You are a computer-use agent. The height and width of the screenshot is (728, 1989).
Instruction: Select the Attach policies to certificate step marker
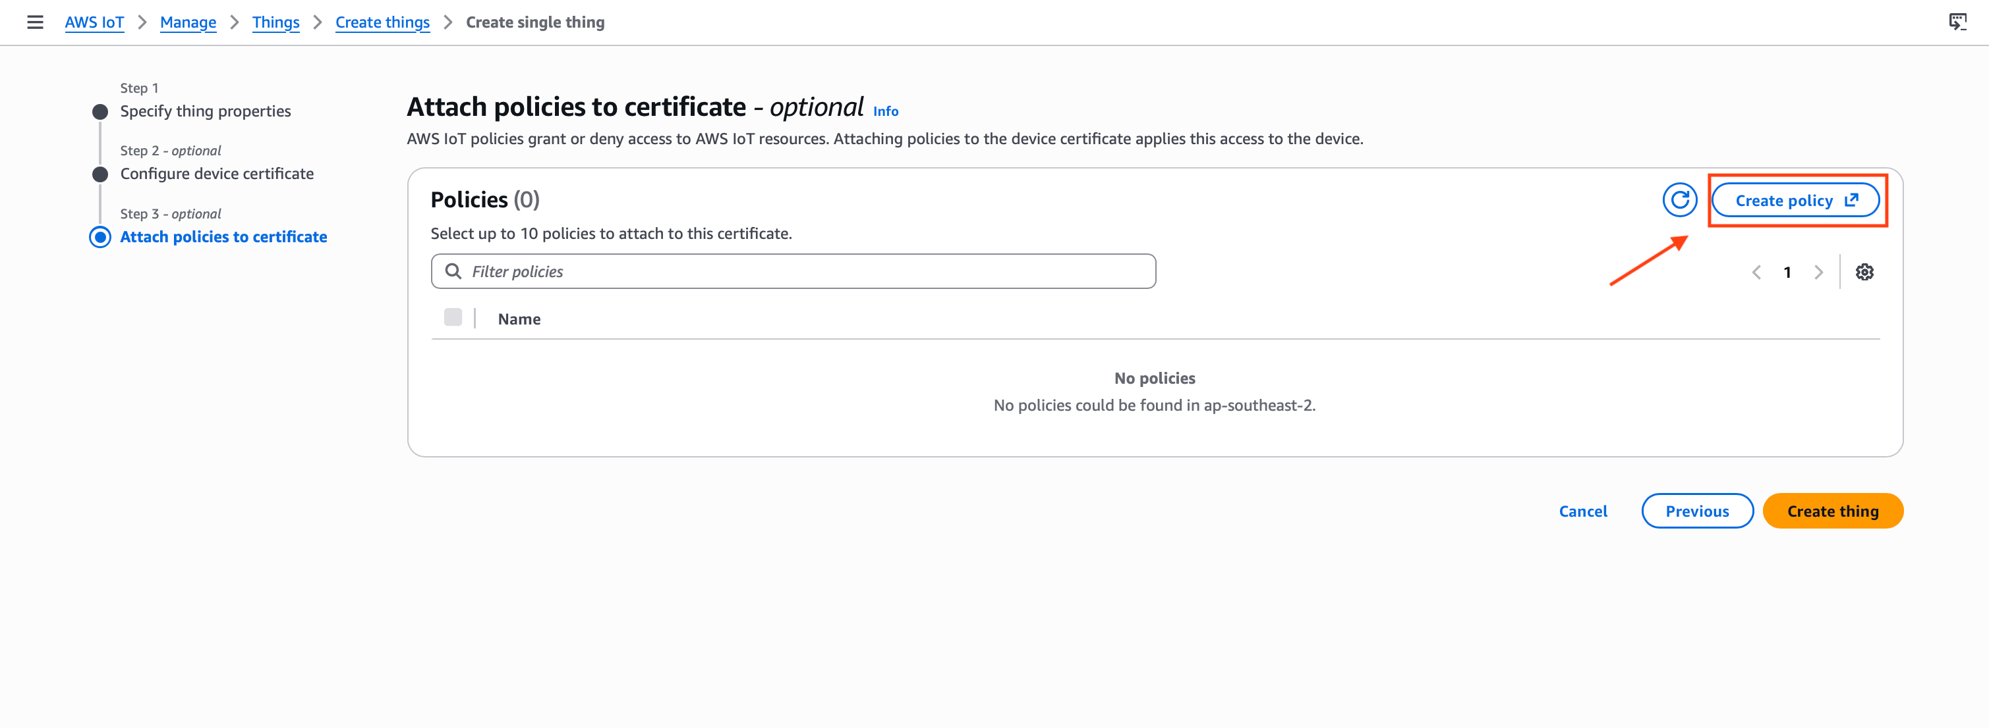pos(100,237)
